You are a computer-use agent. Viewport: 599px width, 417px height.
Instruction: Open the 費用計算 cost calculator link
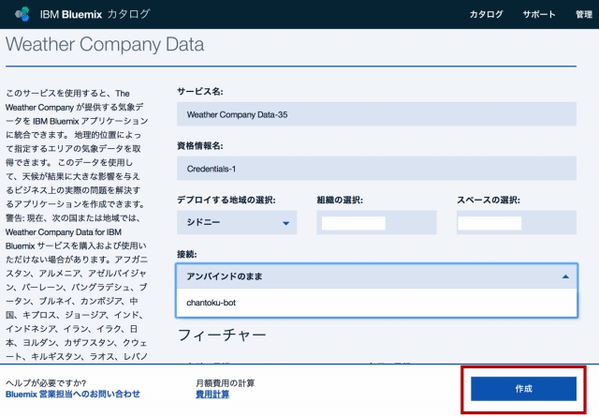(212, 395)
